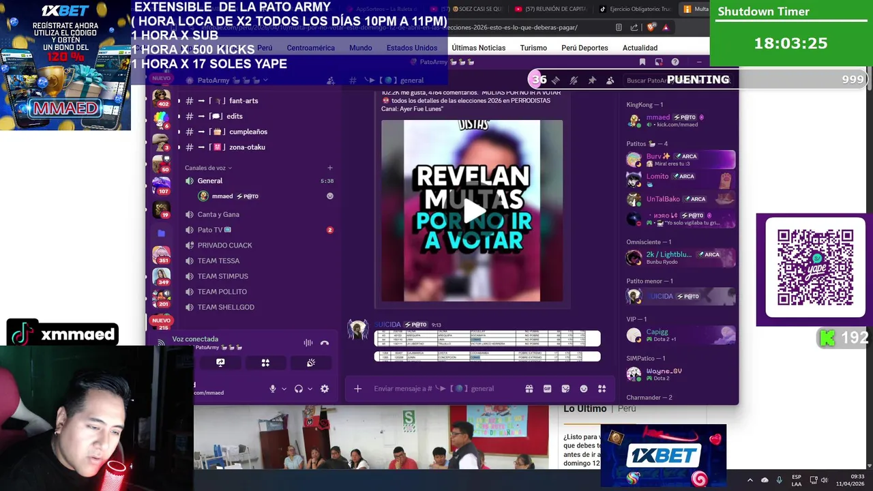
Task: Open Perú Deportes in website navigation
Action: (585, 48)
